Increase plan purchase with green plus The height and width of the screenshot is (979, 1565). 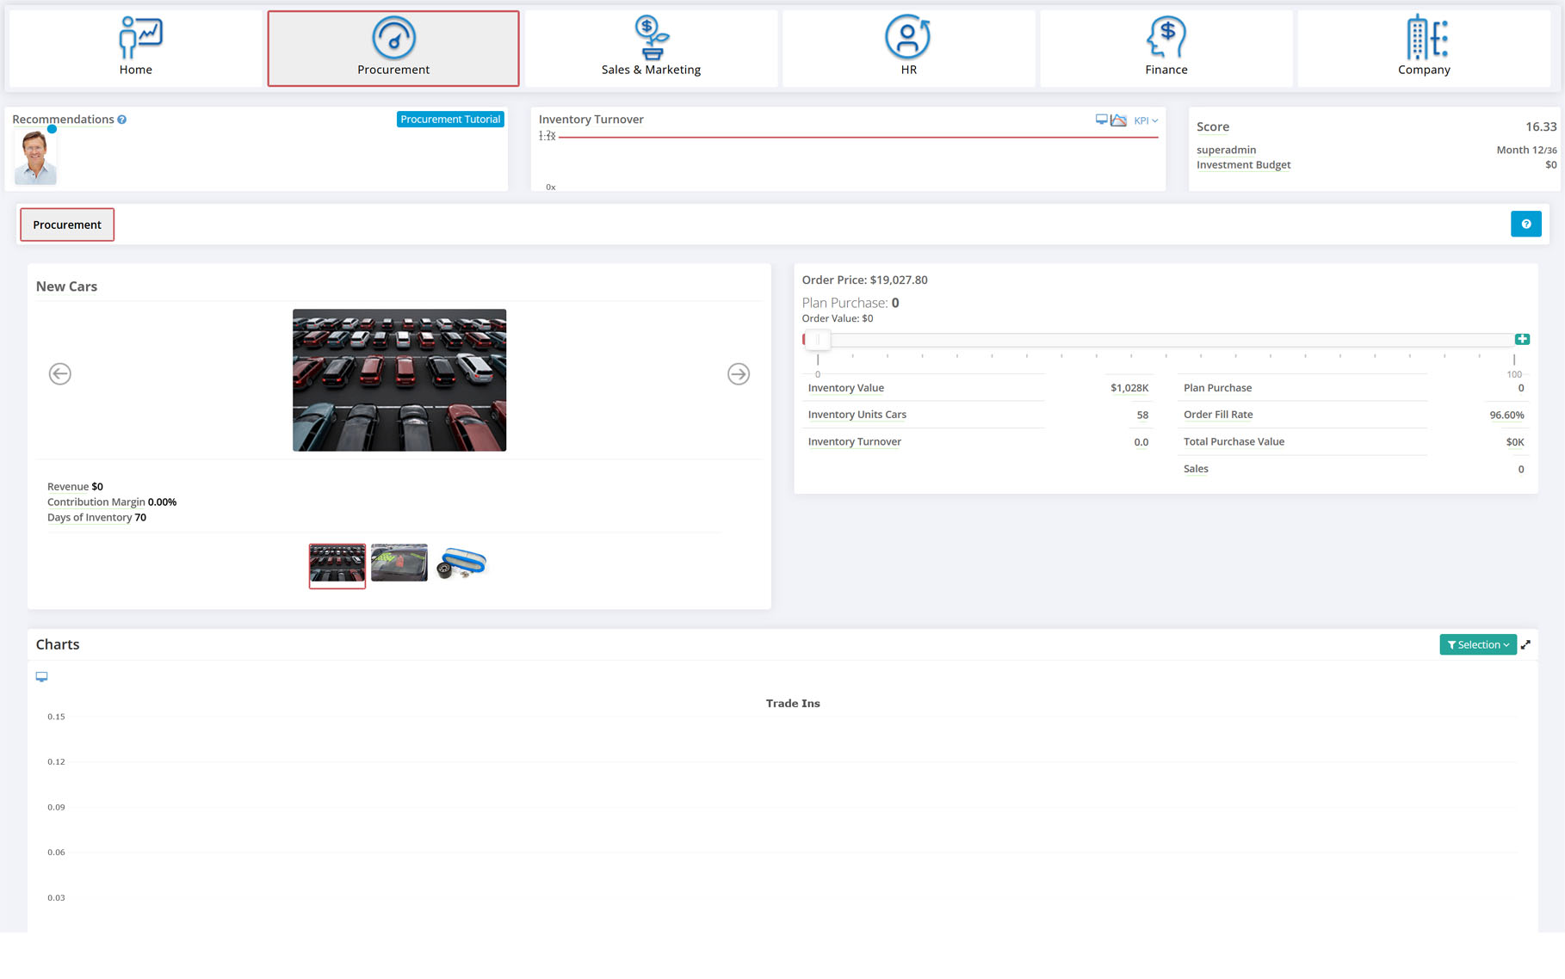pyautogui.click(x=1522, y=340)
